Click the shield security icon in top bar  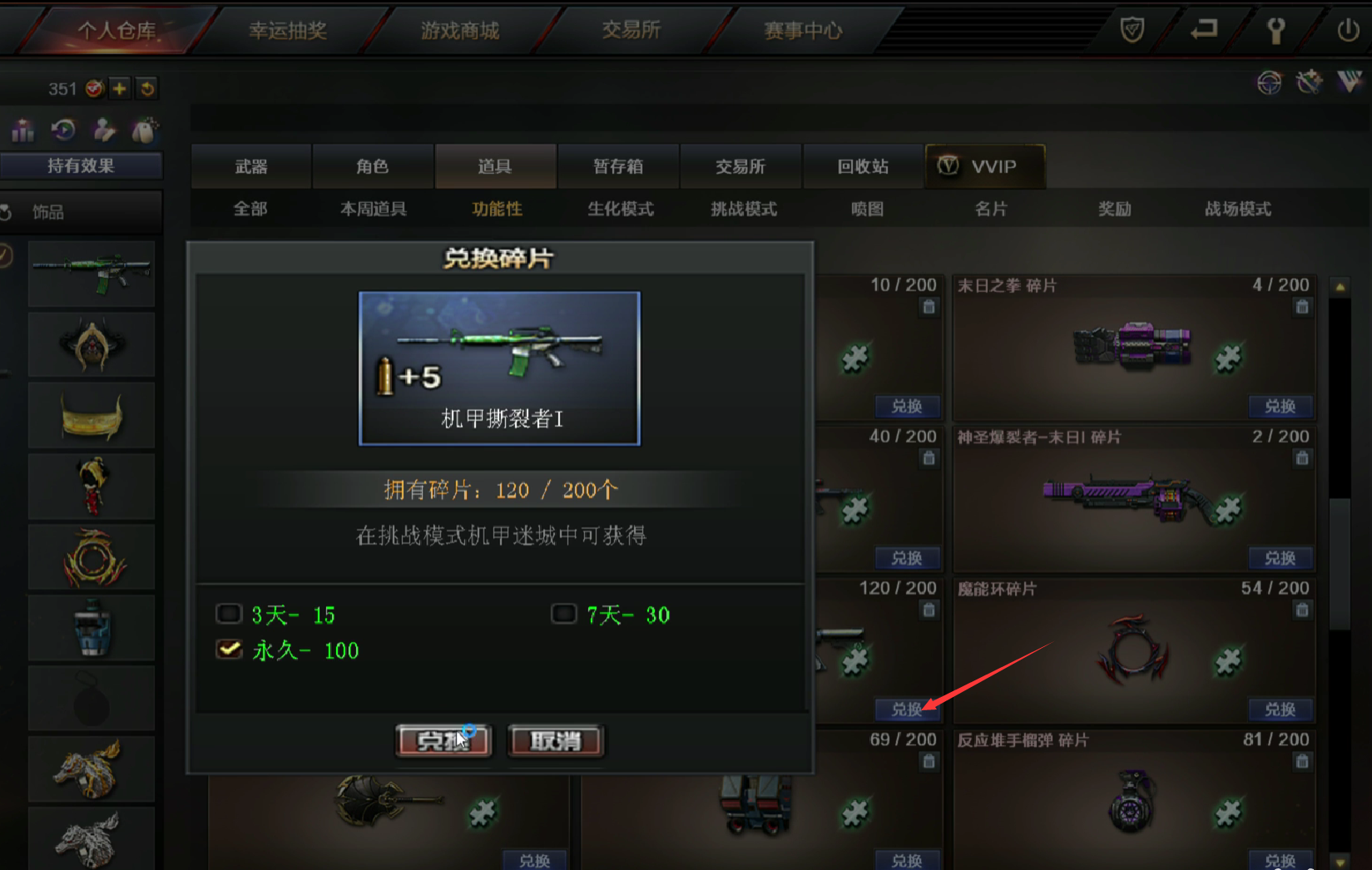coord(1132,31)
